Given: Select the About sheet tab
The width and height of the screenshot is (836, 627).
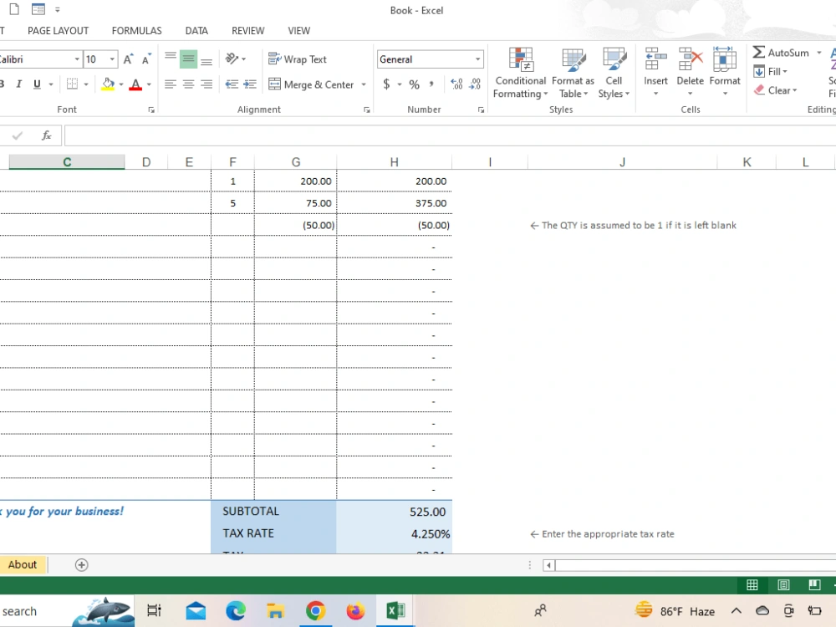Looking at the screenshot, I should pyautogui.click(x=23, y=564).
